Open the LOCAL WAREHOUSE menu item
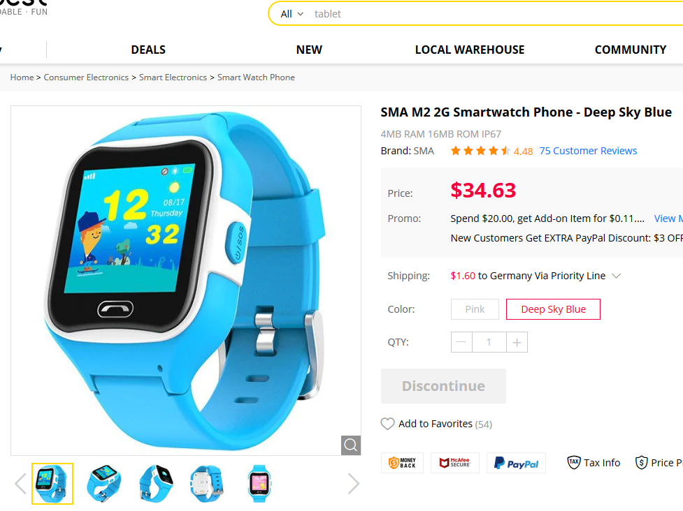683x511 pixels. [470, 50]
